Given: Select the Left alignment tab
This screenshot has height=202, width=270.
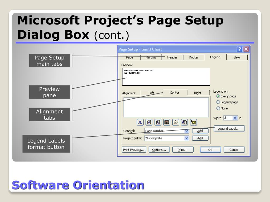Looking at the screenshot, I should 151,93.
